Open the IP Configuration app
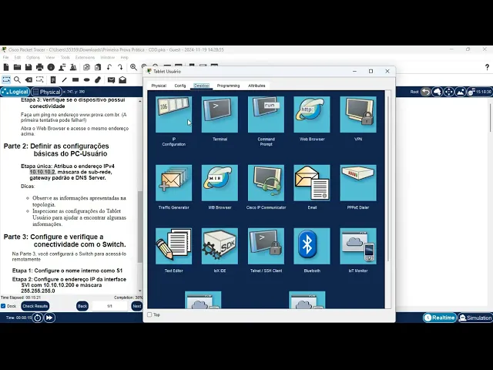 point(173,115)
